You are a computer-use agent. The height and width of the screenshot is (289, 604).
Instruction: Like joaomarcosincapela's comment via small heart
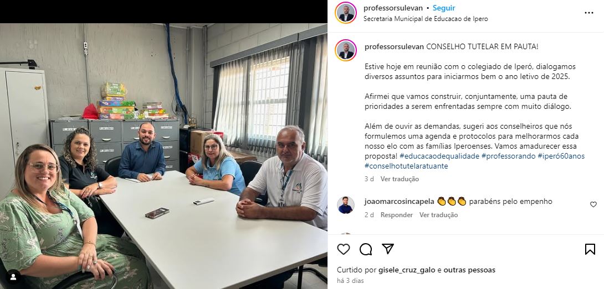[x=593, y=204]
